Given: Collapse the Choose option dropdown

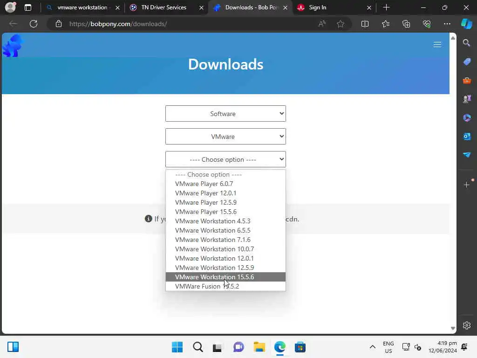Looking at the screenshot, I should click(225, 159).
